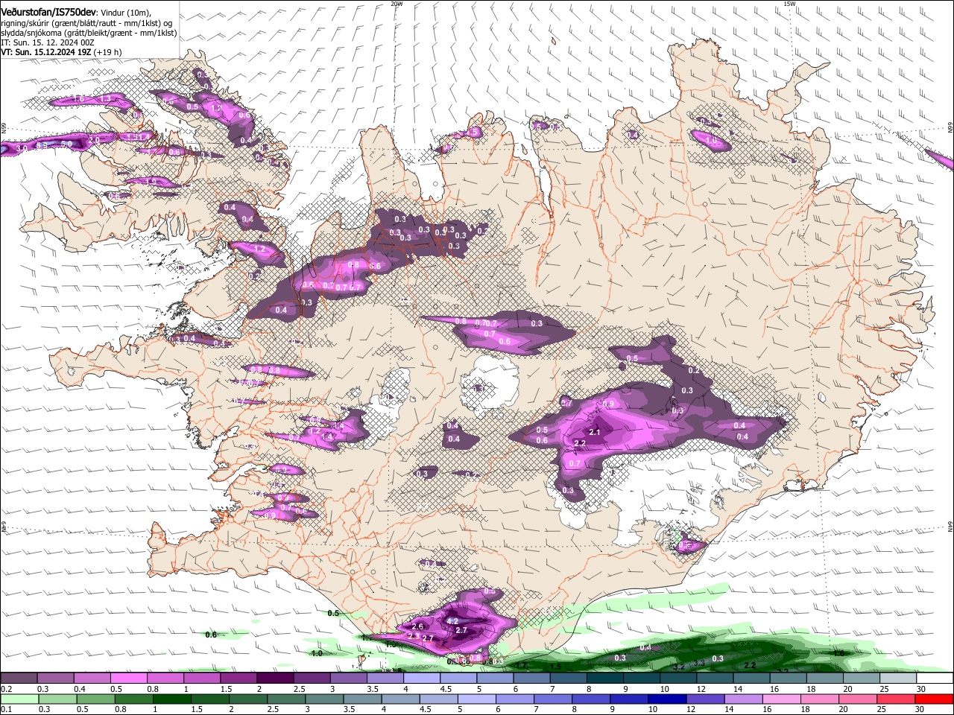The image size is (954, 715).
Task: Select the bottom-row swatch labeled 2.5
Action: point(286,699)
